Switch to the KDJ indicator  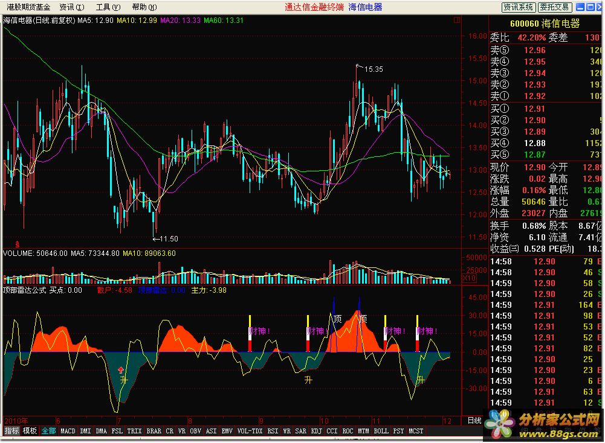[316, 431]
